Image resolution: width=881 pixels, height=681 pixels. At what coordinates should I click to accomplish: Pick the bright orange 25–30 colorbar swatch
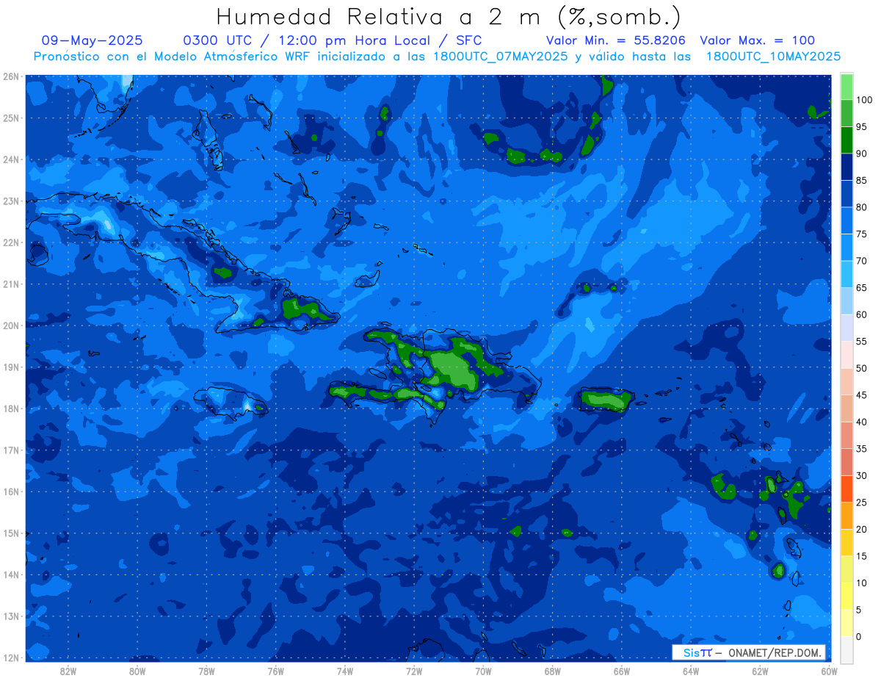pyautogui.click(x=846, y=489)
